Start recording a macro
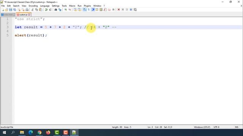Image resolution: width=243 pixels, height=136 pixels. (x=119, y=10)
